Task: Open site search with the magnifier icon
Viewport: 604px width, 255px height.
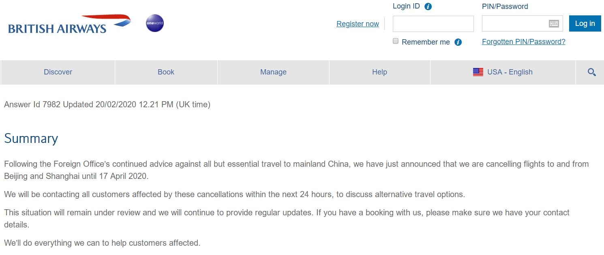Action: 591,72
